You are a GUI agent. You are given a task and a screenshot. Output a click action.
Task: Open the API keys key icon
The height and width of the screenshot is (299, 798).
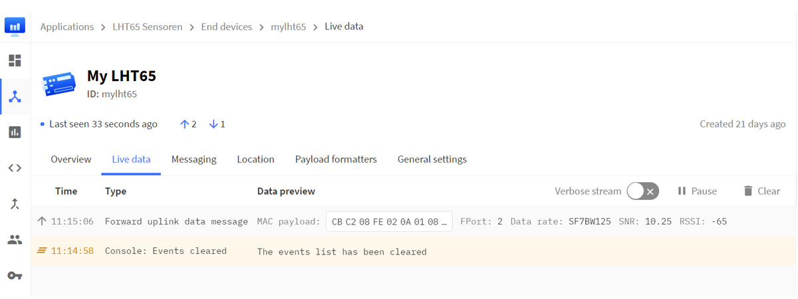coord(15,276)
